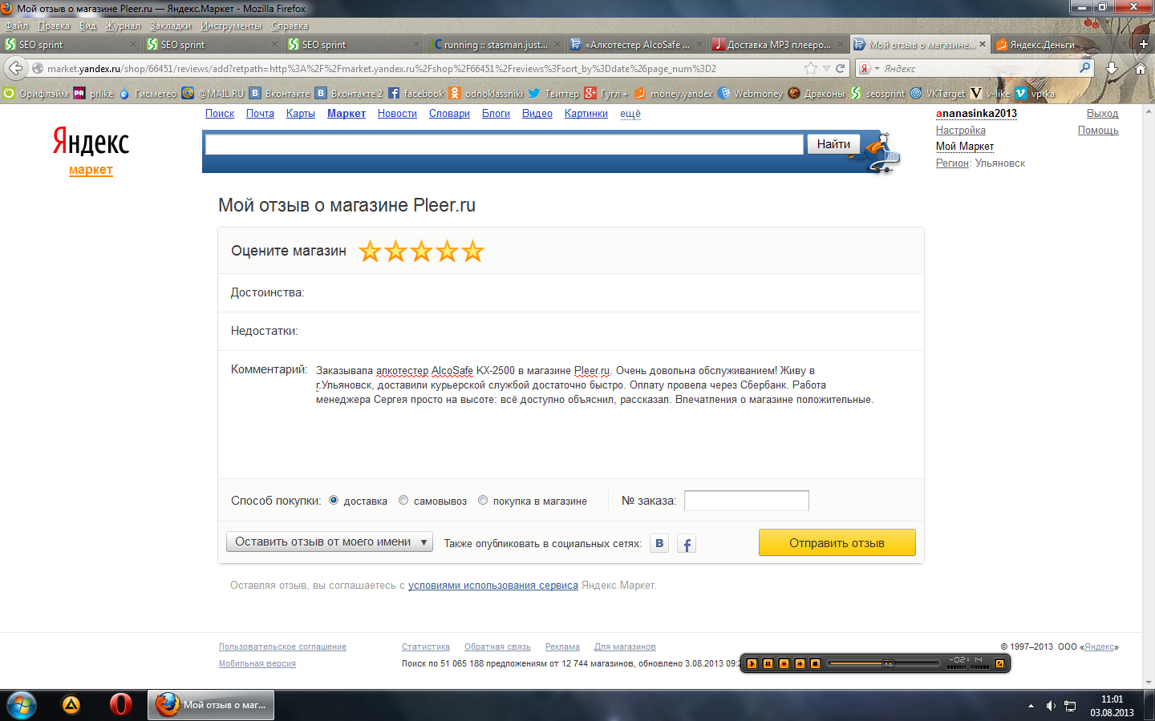The height and width of the screenshot is (721, 1155).
Task: Click the search magnifier in Yandex search box
Action: [1084, 68]
